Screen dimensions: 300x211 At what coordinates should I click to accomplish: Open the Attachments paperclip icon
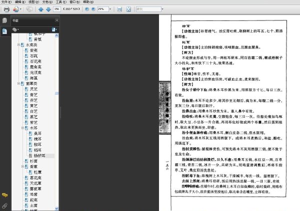(x=5, y=206)
